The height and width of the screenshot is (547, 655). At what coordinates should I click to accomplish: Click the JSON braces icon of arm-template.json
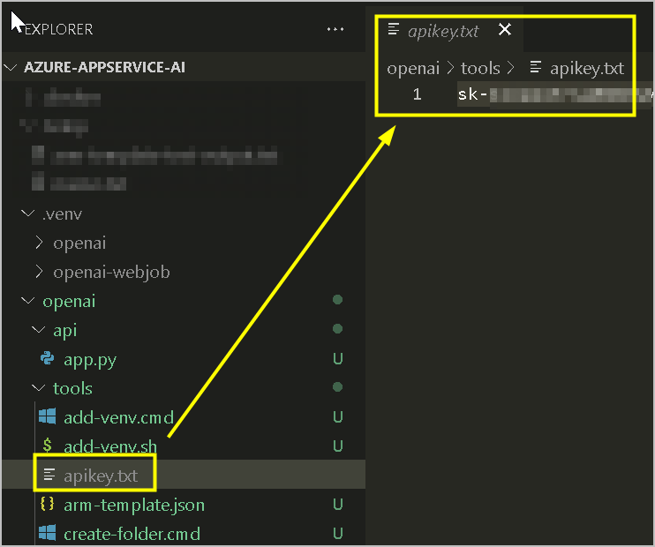pos(47,504)
